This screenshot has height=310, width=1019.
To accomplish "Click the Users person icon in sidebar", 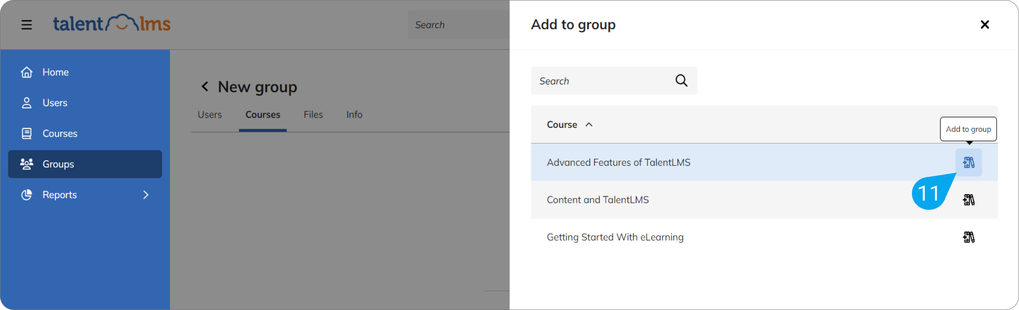I will pos(27,103).
